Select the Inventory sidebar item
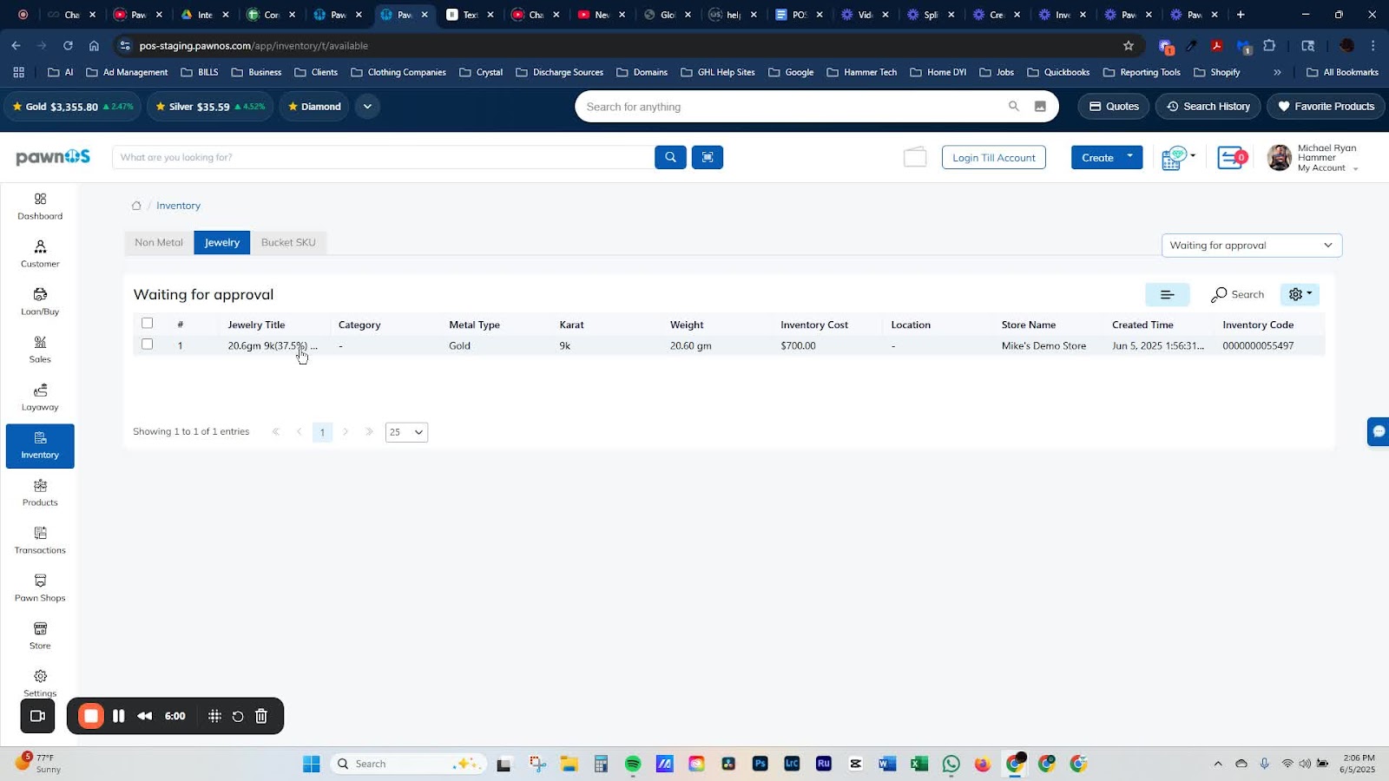This screenshot has width=1389, height=781. point(40,446)
